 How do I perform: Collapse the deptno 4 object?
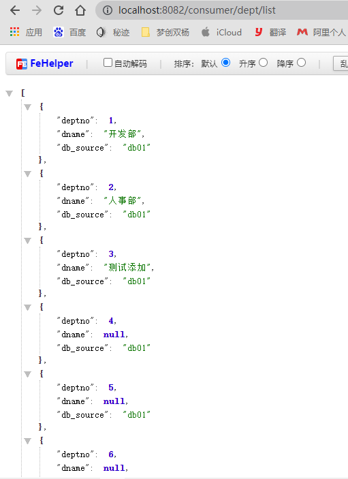(28, 307)
